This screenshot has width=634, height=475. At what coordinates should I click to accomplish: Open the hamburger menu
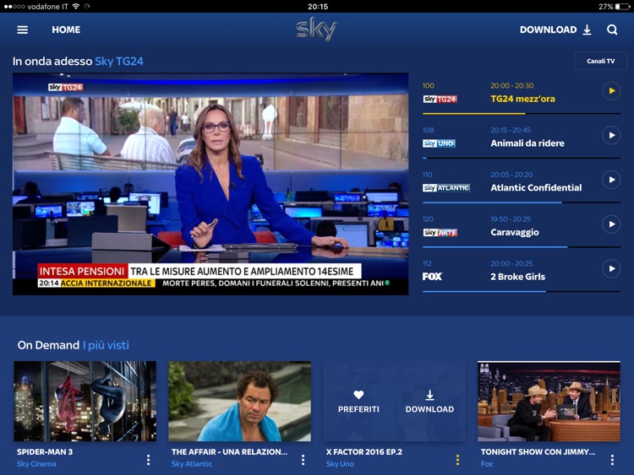tap(23, 30)
